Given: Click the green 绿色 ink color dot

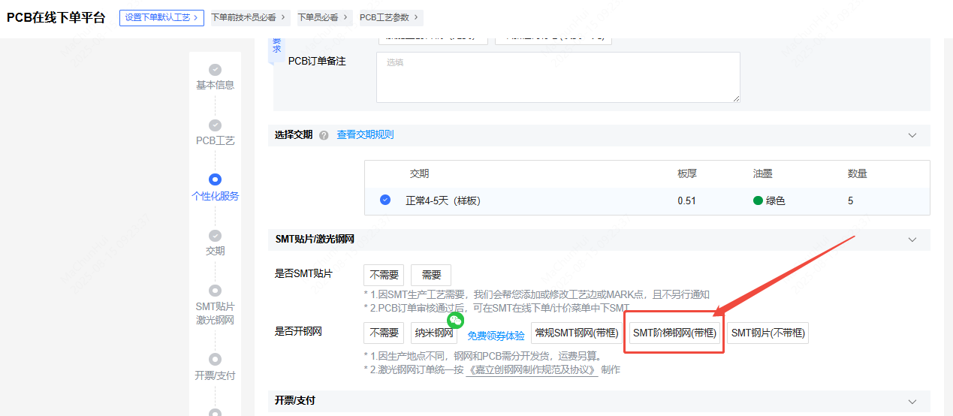Looking at the screenshot, I should click(x=758, y=200).
